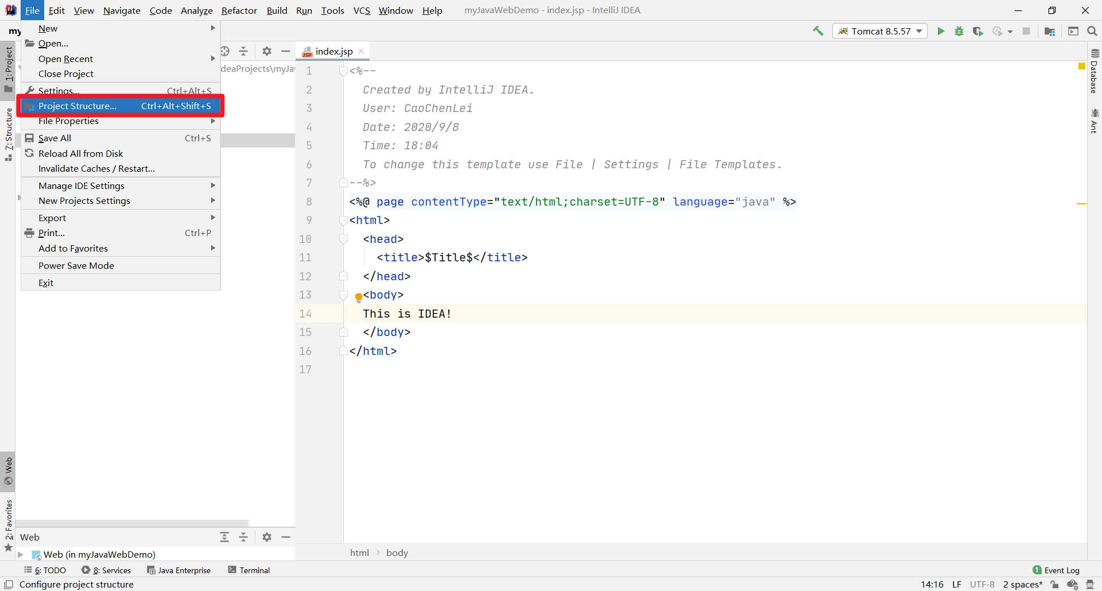Hide the Web panel with minus icon

[x=286, y=537]
